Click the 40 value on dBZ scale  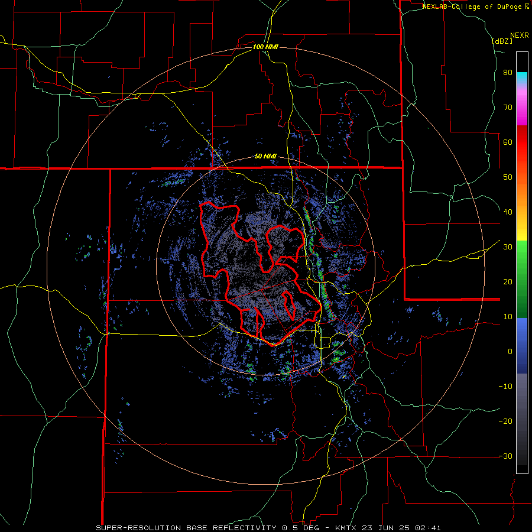[x=508, y=212]
